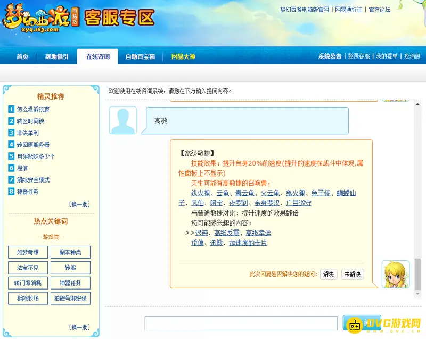The height and width of the screenshot is (339, 426).
Task: Click the 转服 keyword button
Action: (70, 268)
